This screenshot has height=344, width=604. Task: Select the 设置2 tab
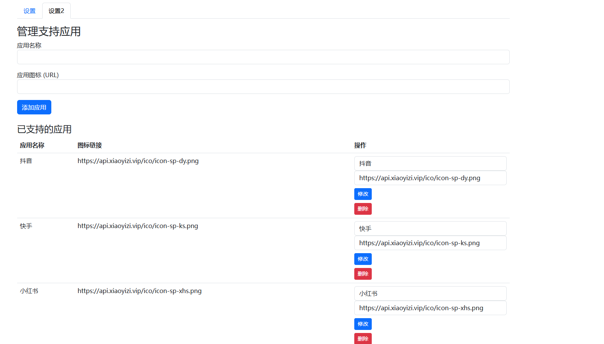[x=56, y=11]
